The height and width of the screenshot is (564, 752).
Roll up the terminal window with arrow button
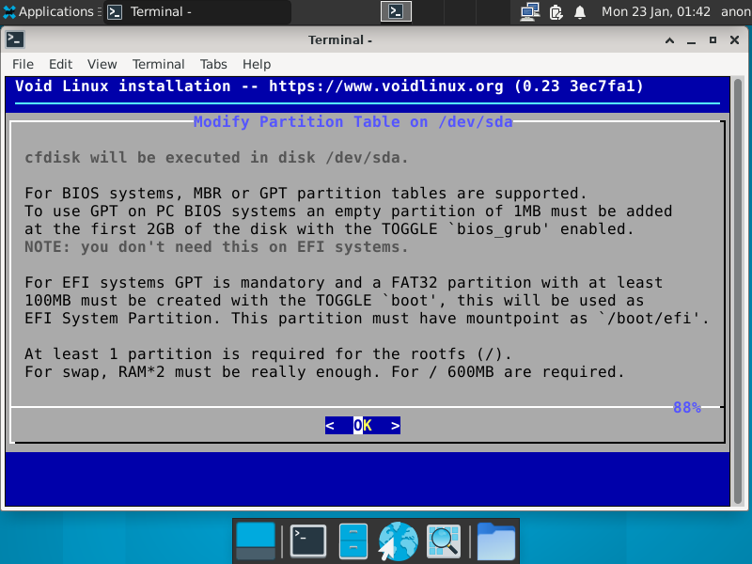coord(669,40)
